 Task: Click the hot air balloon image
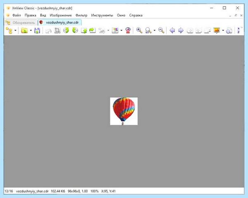(124, 111)
